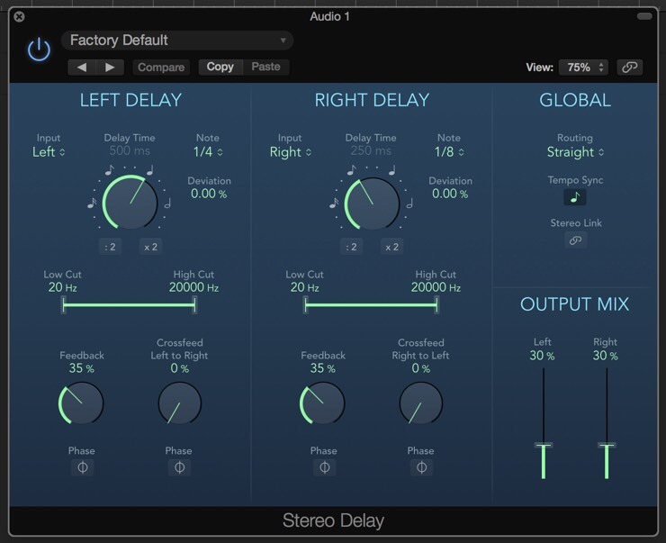Open the View size 75% menu
666x543 pixels.
click(583, 68)
